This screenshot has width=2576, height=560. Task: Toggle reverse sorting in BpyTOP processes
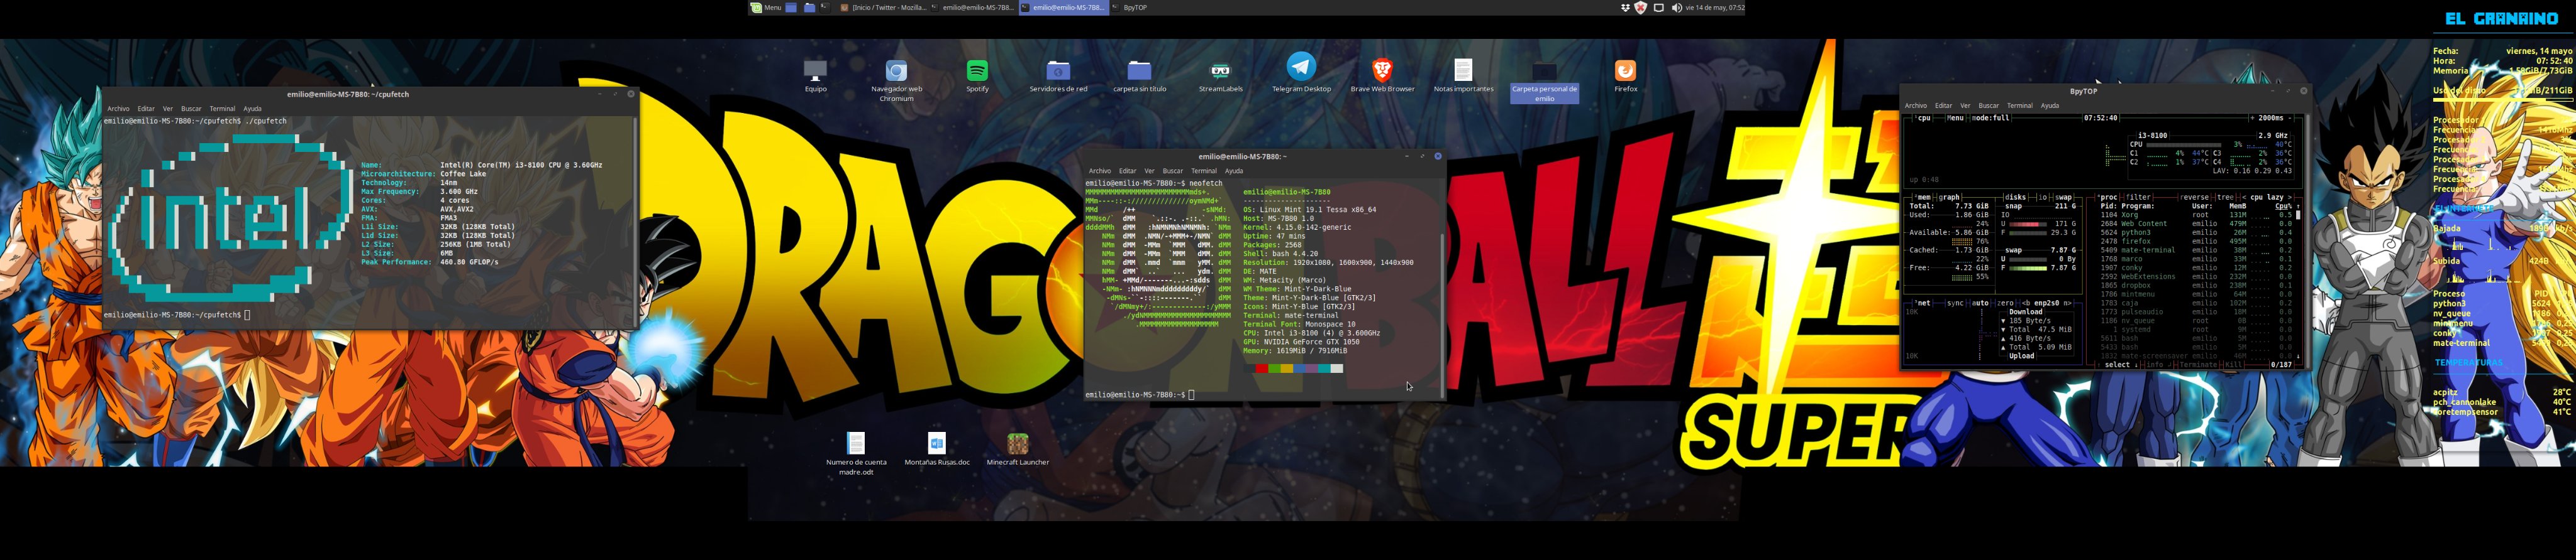(x=2194, y=198)
